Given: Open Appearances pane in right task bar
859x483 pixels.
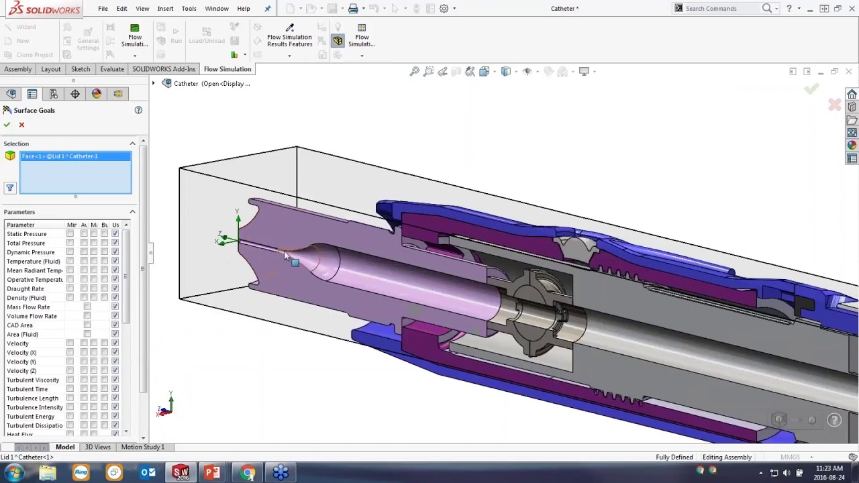Looking at the screenshot, I should click(852, 146).
